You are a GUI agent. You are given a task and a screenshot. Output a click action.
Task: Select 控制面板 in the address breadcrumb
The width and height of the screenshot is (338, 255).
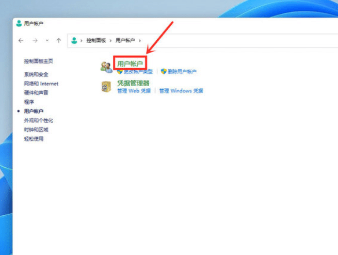point(96,41)
